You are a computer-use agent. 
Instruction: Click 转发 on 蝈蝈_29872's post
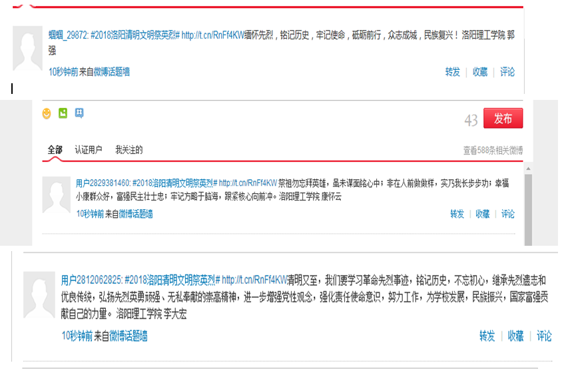coord(453,72)
